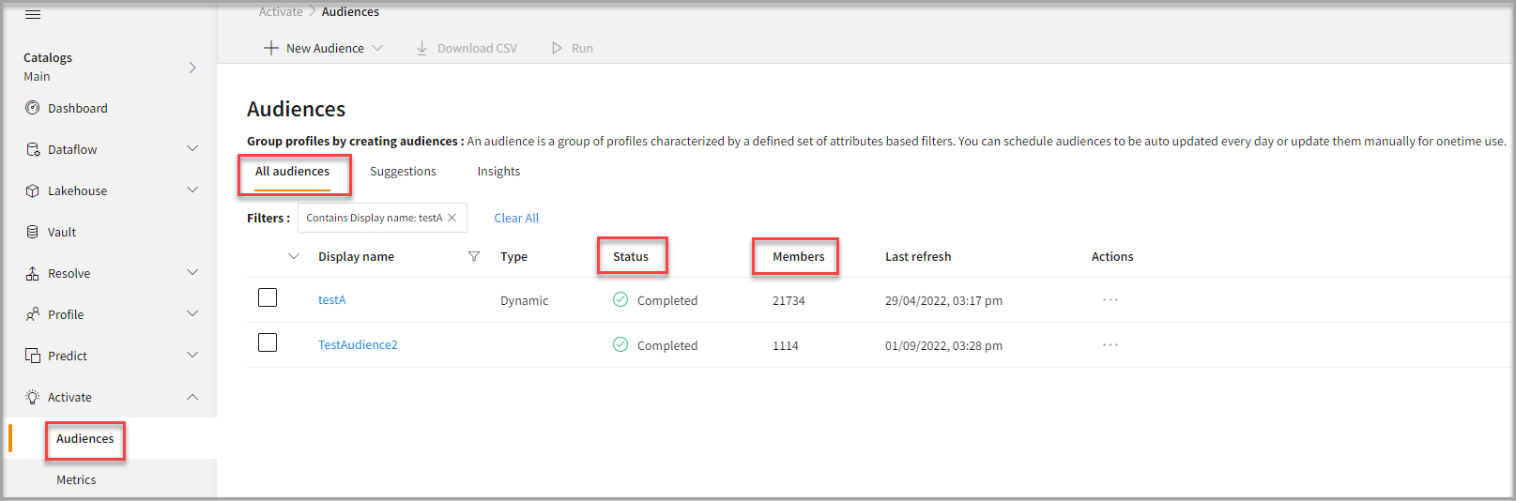Click the Lakehouse cube icon
Image resolution: width=1516 pixels, height=501 pixels.
click(32, 190)
